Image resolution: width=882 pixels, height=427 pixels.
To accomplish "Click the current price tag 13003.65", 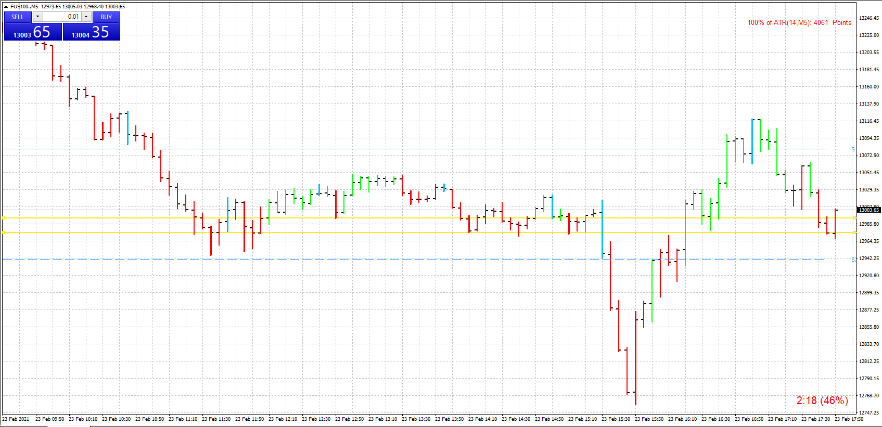I will [x=868, y=210].
